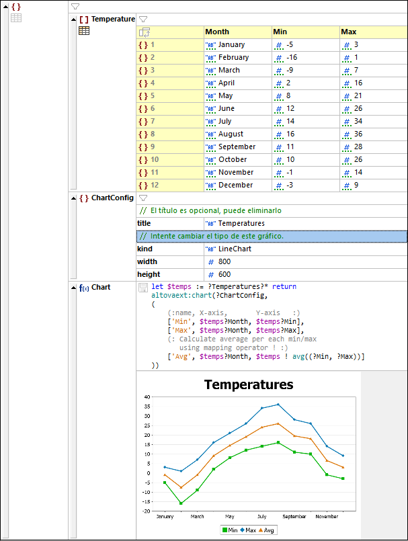Select the Max column header
Image resolution: width=408 pixels, height=541 pixels.
372,32
